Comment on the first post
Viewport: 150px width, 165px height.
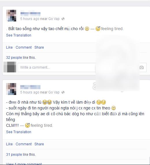(24, 47)
